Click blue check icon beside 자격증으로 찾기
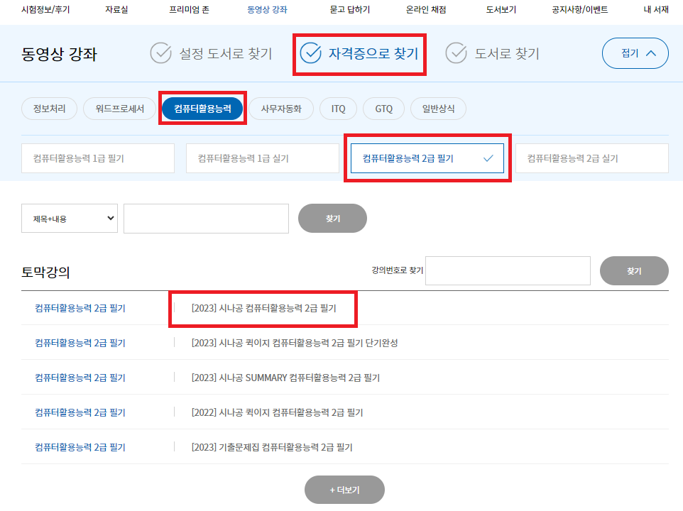 310,53
